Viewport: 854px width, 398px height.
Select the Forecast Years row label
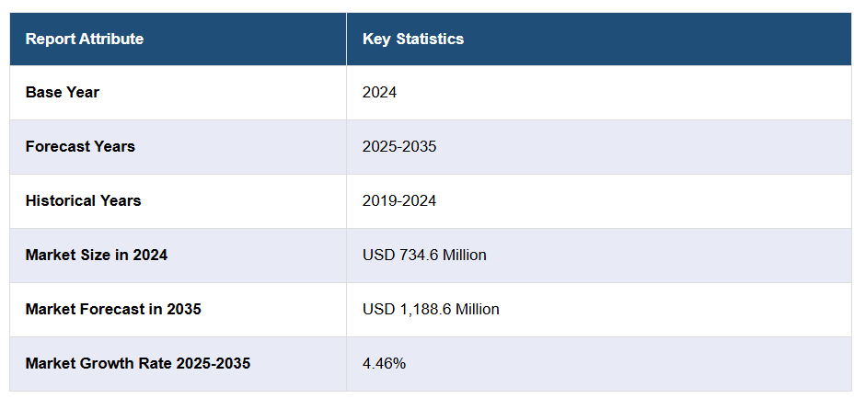pyautogui.click(x=80, y=146)
